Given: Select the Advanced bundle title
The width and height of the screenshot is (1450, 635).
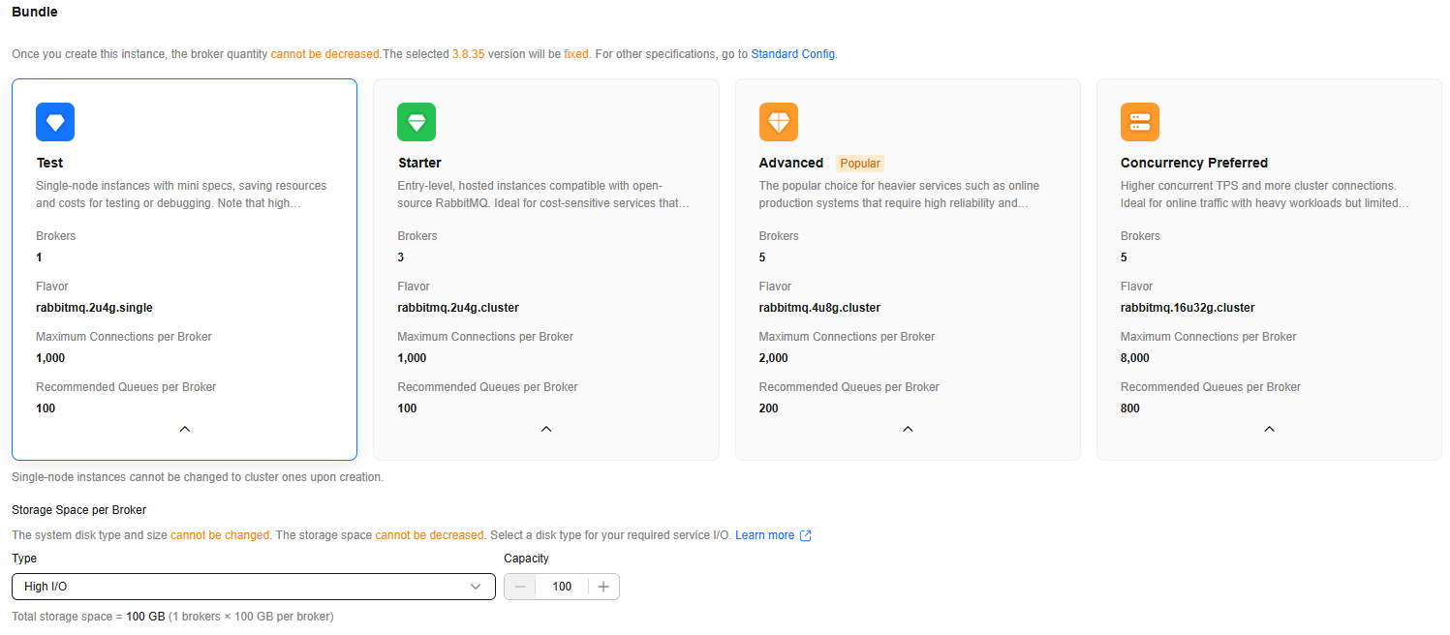Looking at the screenshot, I should click(x=791, y=163).
